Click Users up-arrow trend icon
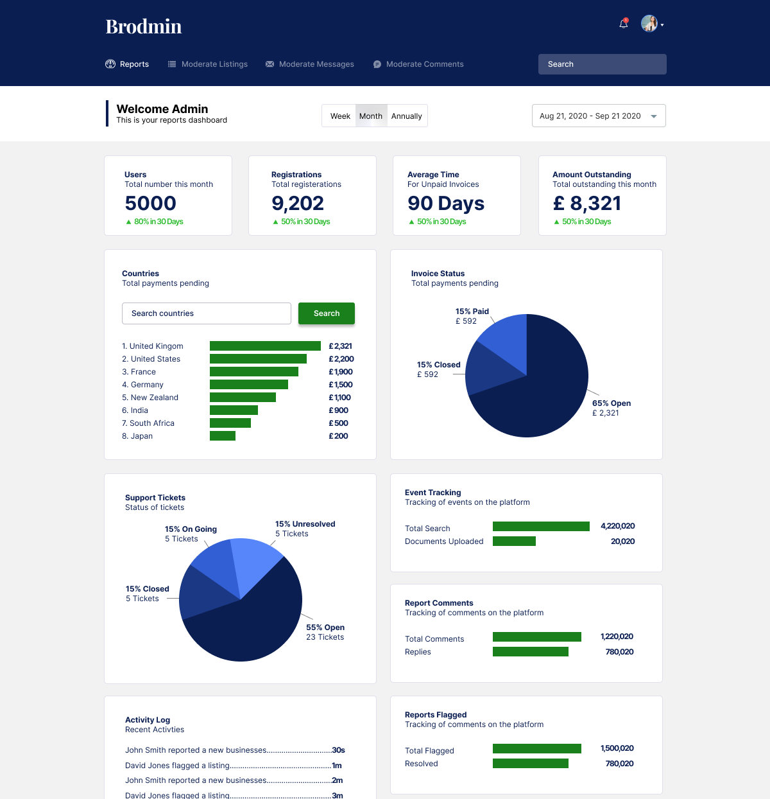 128,222
